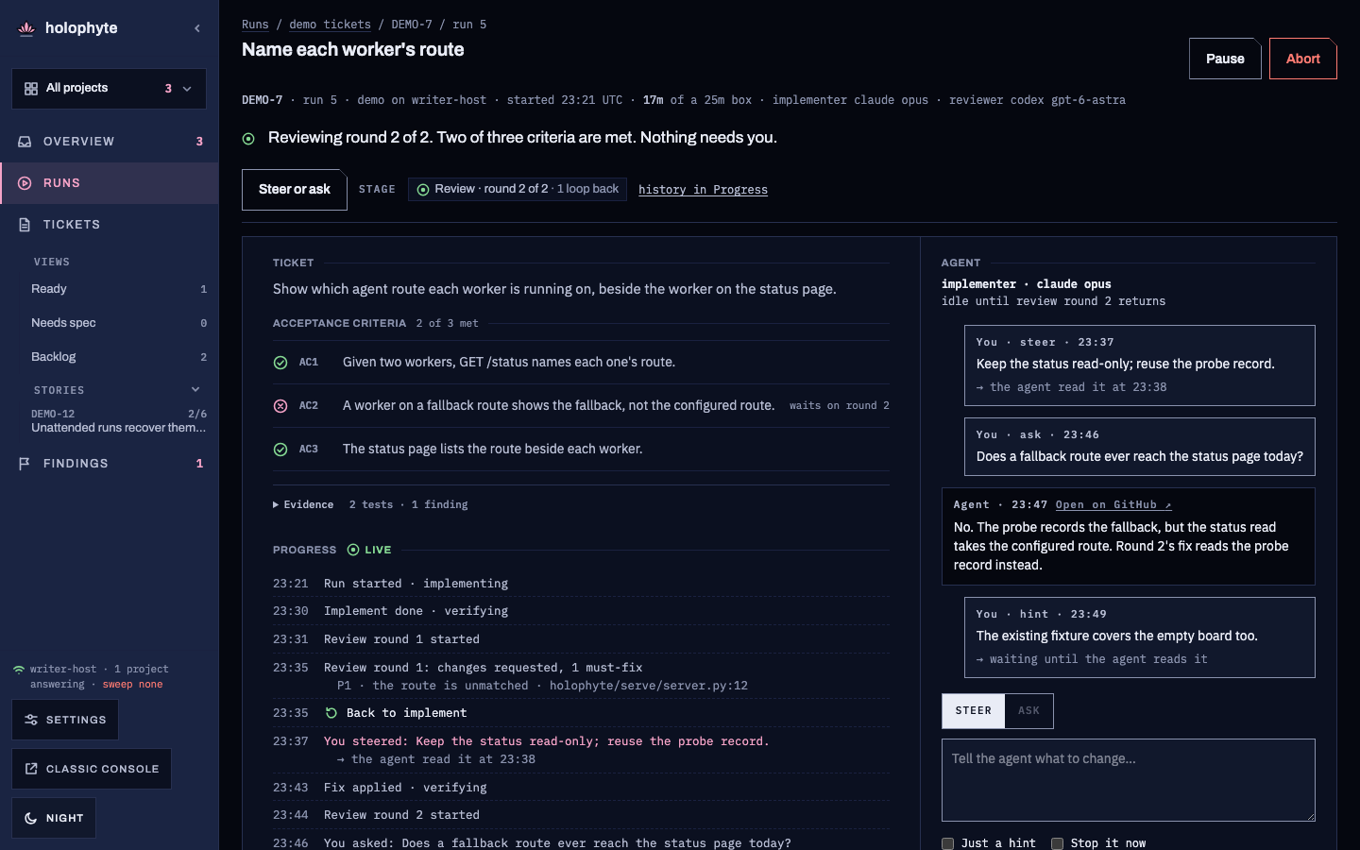Click the holophyte lotus logo icon
The width and height of the screenshot is (1360, 850).
point(26,28)
